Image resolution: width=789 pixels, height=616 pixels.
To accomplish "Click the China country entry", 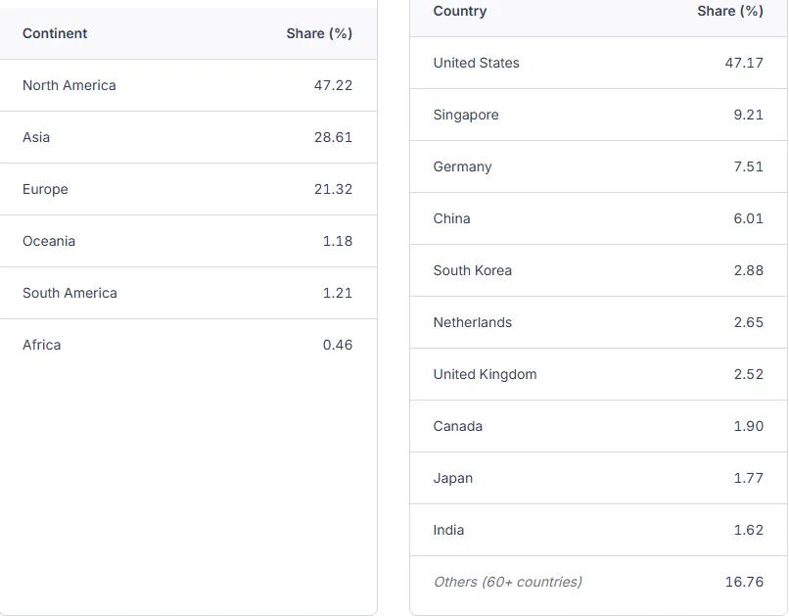I will coord(452,218).
